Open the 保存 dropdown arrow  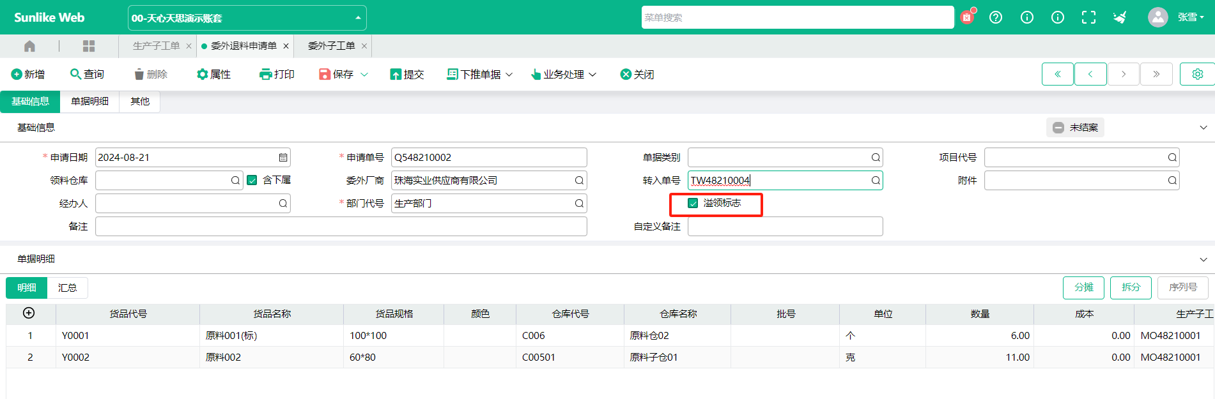[x=364, y=75]
